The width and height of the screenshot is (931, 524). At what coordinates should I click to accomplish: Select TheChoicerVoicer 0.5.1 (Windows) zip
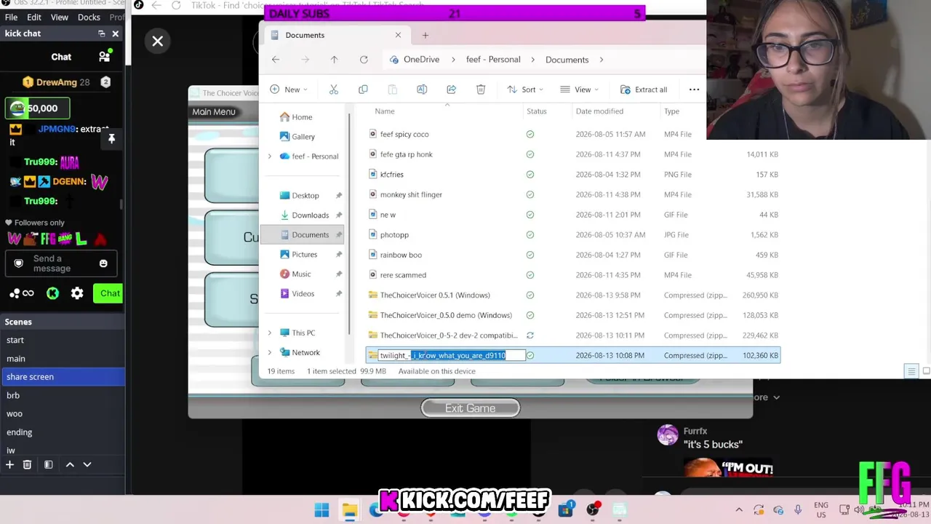(573, 295)
